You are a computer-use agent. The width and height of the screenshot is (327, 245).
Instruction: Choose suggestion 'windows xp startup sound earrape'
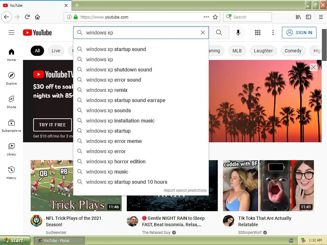[x=141, y=100]
